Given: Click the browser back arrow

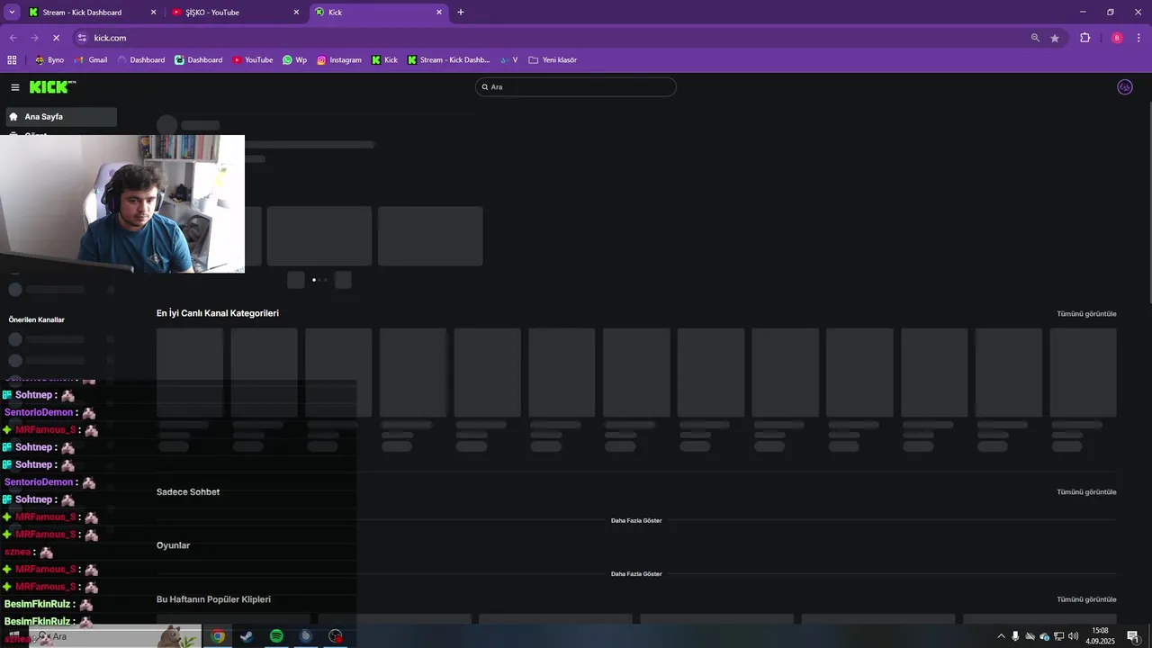Looking at the screenshot, I should [x=13, y=38].
